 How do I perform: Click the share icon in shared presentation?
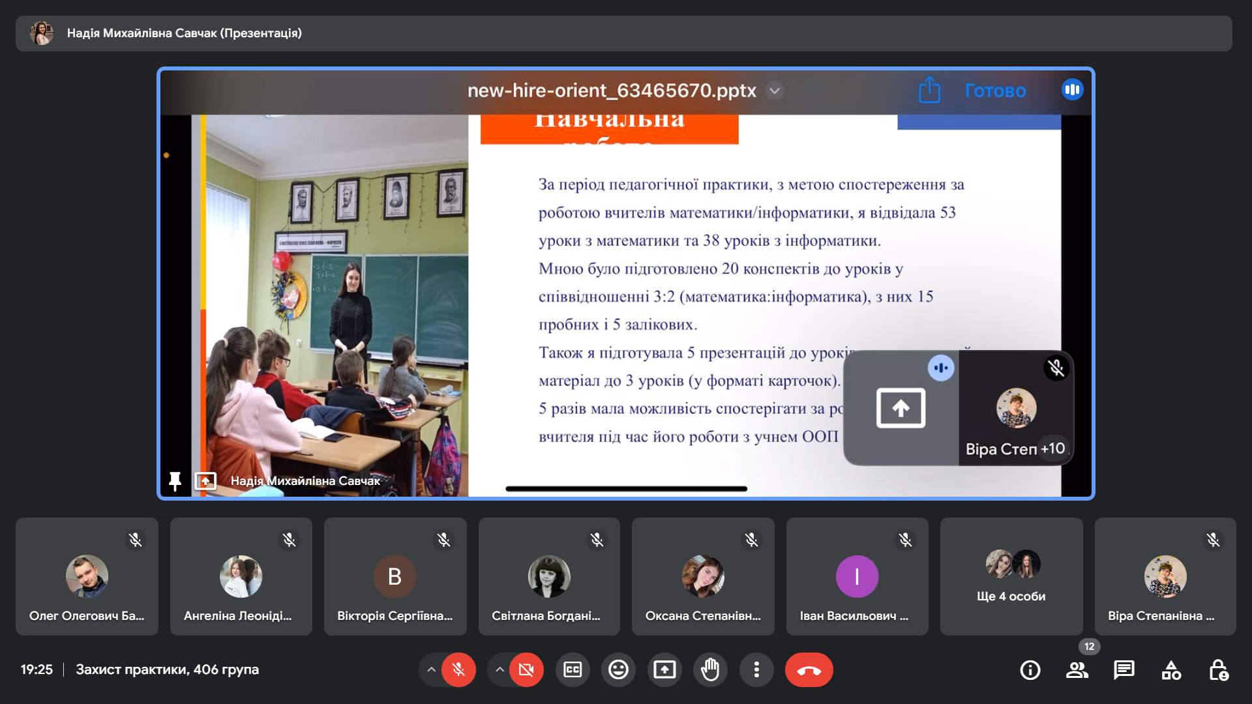click(929, 90)
